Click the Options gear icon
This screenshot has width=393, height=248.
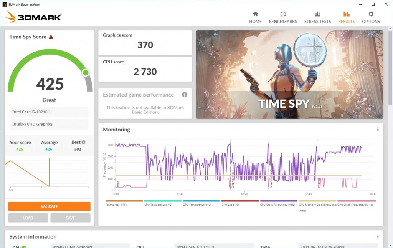click(371, 14)
